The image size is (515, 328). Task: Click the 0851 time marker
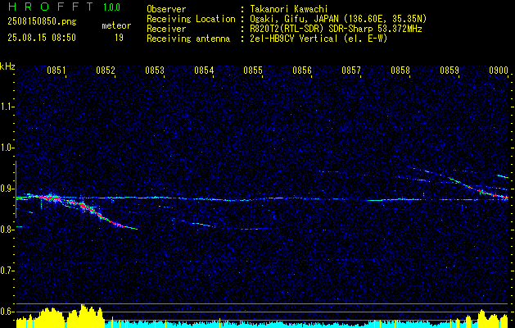click(x=56, y=71)
